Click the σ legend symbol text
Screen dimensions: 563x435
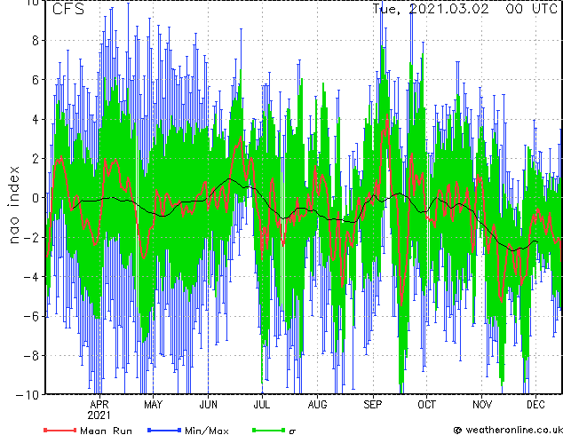[292, 431]
